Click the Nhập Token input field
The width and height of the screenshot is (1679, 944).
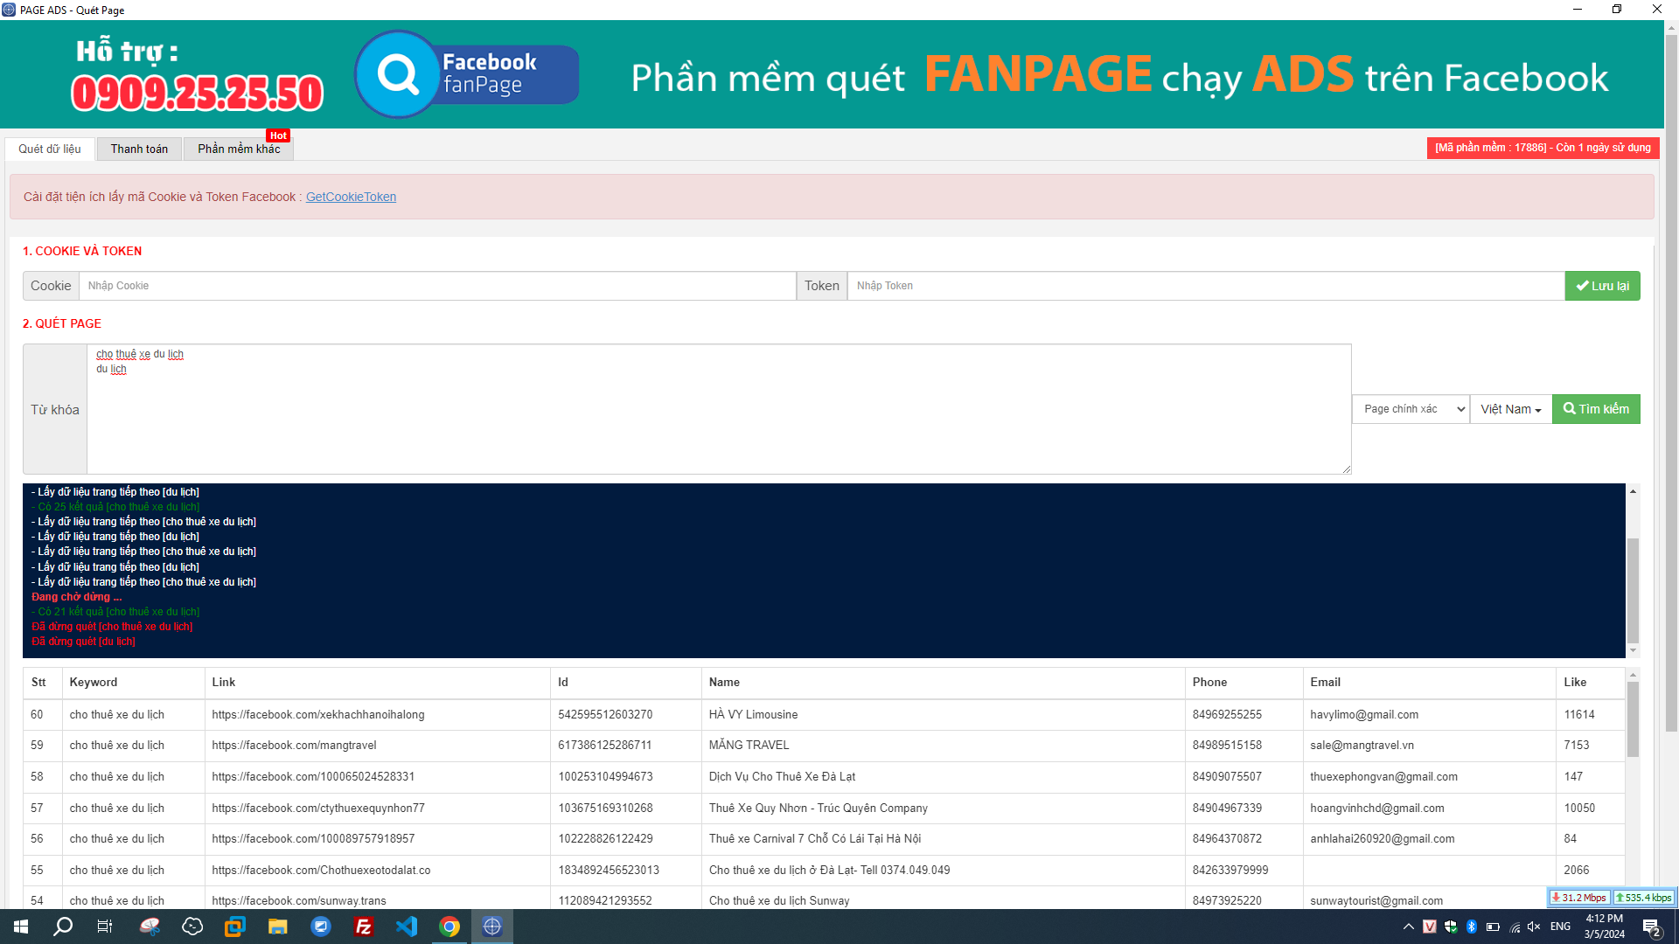click(1206, 286)
